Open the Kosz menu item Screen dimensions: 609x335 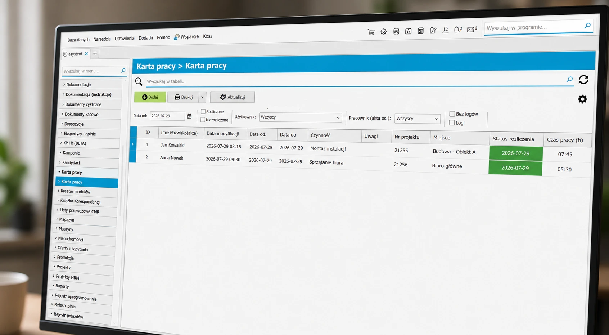coord(208,36)
